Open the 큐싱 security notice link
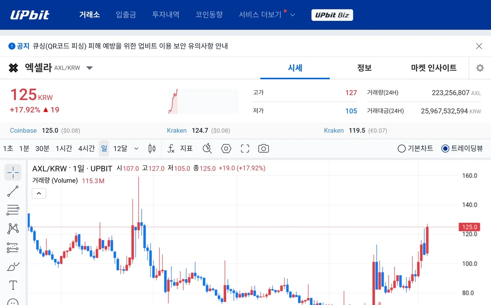The width and height of the screenshot is (491, 305). click(x=130, y=46)
